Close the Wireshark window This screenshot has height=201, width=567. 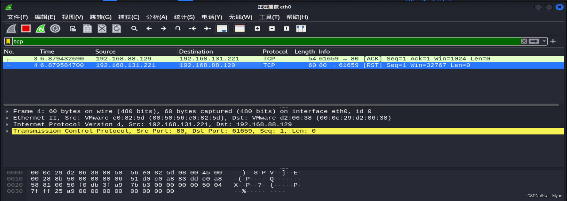[559, 7]
